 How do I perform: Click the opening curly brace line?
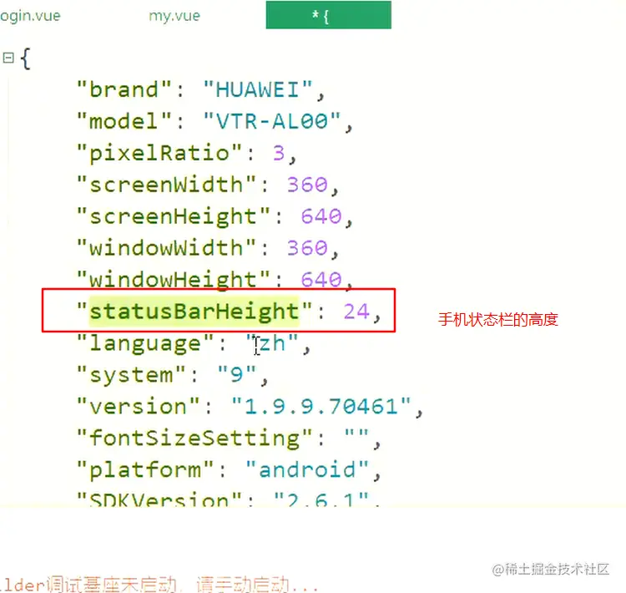click(x=26, y=58)
